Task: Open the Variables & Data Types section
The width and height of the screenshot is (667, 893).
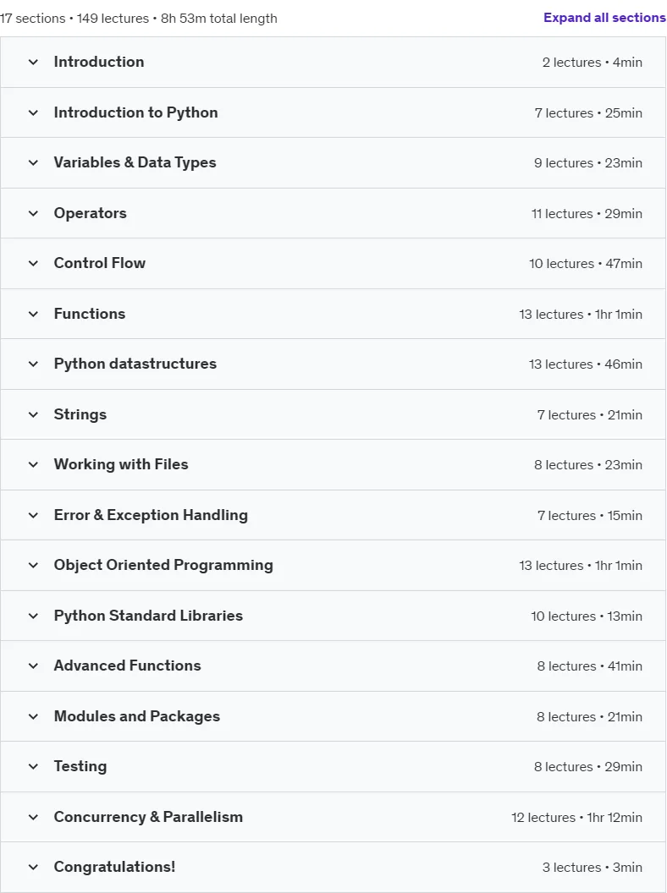Action: click(333, 163)
